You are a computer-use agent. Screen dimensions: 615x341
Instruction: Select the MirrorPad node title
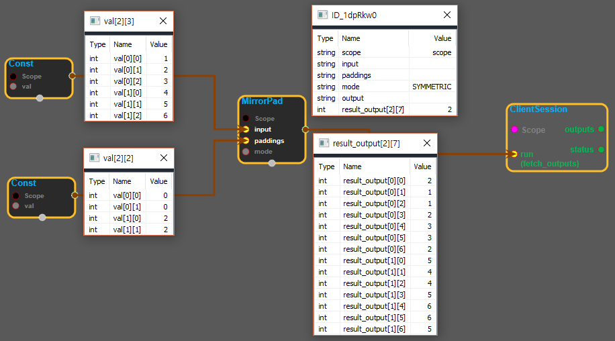262,101
